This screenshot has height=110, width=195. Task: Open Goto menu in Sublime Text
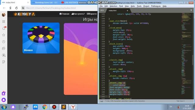(x=133, y=6)
